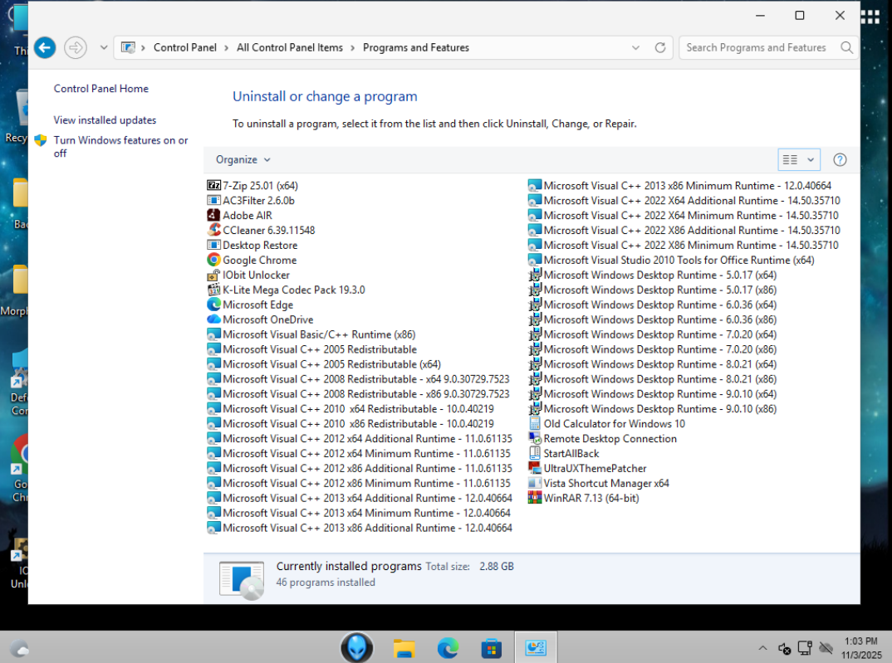Image resolution: width=892 pixels, height=663 pixels.
Task: Select Visual C++ 2008 Redistributable x64 9.0.30729.7523
Action: coord(358,379)
